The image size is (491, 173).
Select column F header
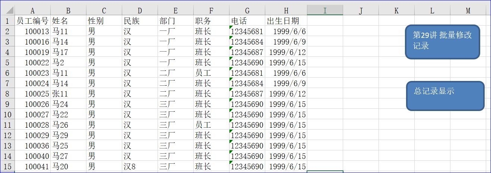[x=212, y=10]
